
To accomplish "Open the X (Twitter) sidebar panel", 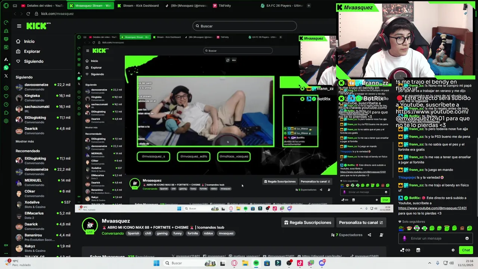I will (x=6, y=76).
